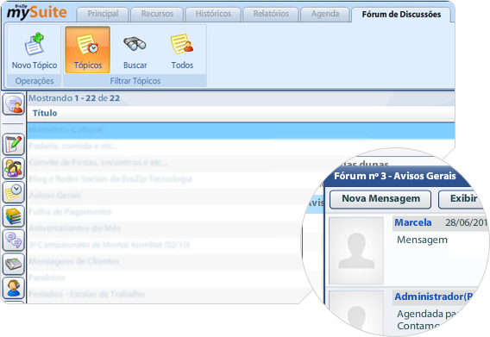This screenshot has height=337, width=490.
Task: Select the Fórum de Discussões tab
Action: click(x=401, y=15)
